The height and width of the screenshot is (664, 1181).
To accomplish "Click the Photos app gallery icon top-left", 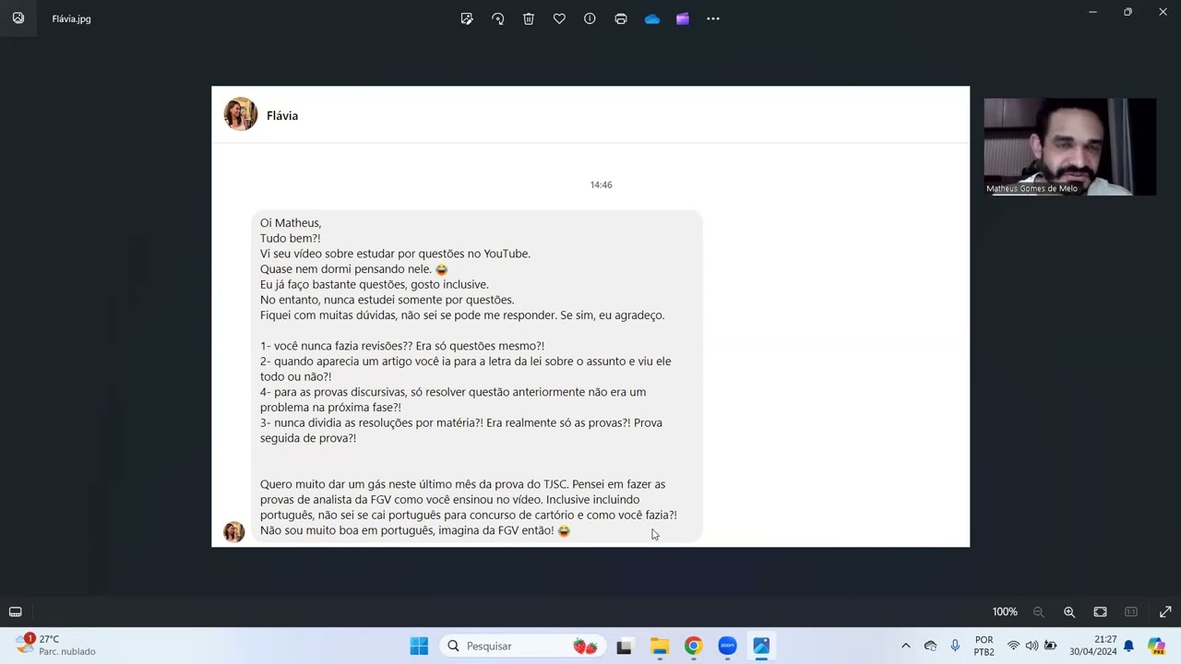I will (18, 18).
